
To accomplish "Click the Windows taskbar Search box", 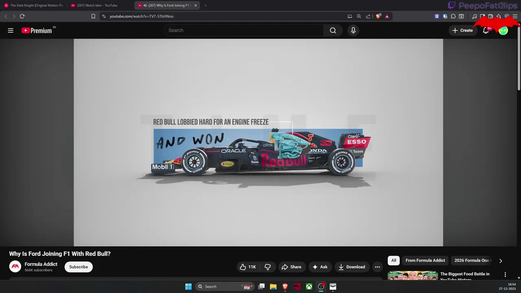I will point(225,286).
